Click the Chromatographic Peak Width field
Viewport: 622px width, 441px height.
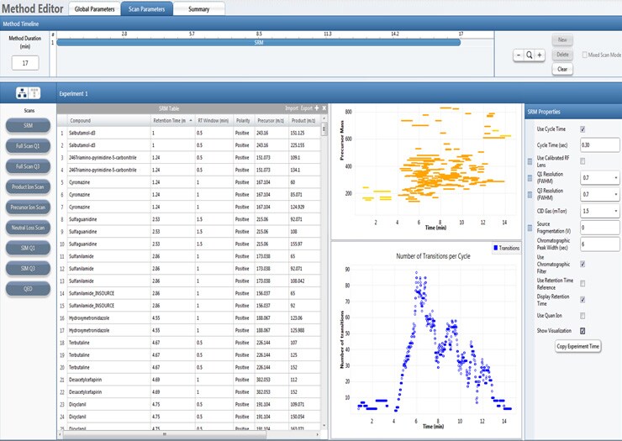[x=599, y=244]
